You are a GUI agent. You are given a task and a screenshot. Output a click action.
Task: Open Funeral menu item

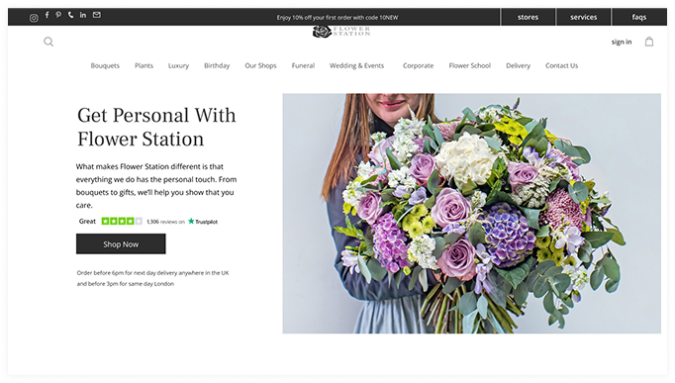[303, 66]
